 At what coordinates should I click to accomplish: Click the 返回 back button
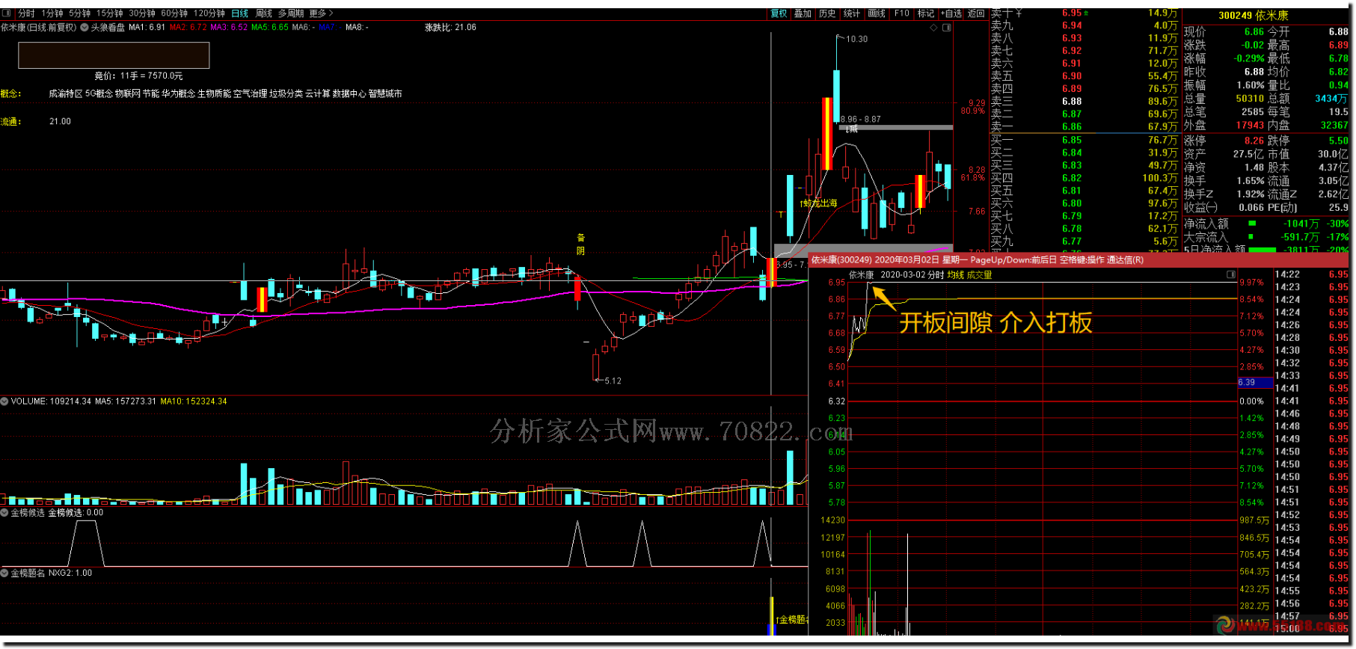click(976, 13)
